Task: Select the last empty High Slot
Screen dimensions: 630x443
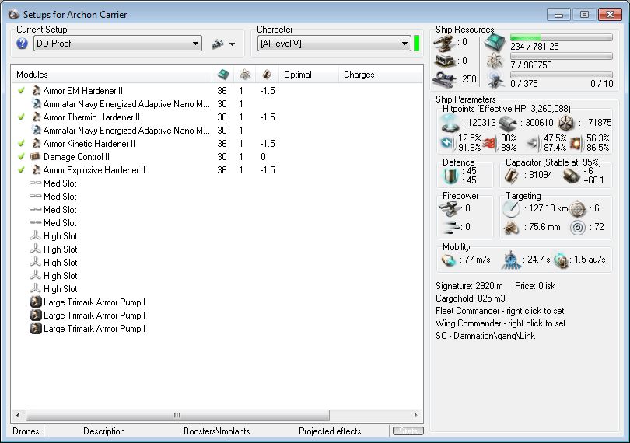Action: pyautogui.click(x=217, y=289)
